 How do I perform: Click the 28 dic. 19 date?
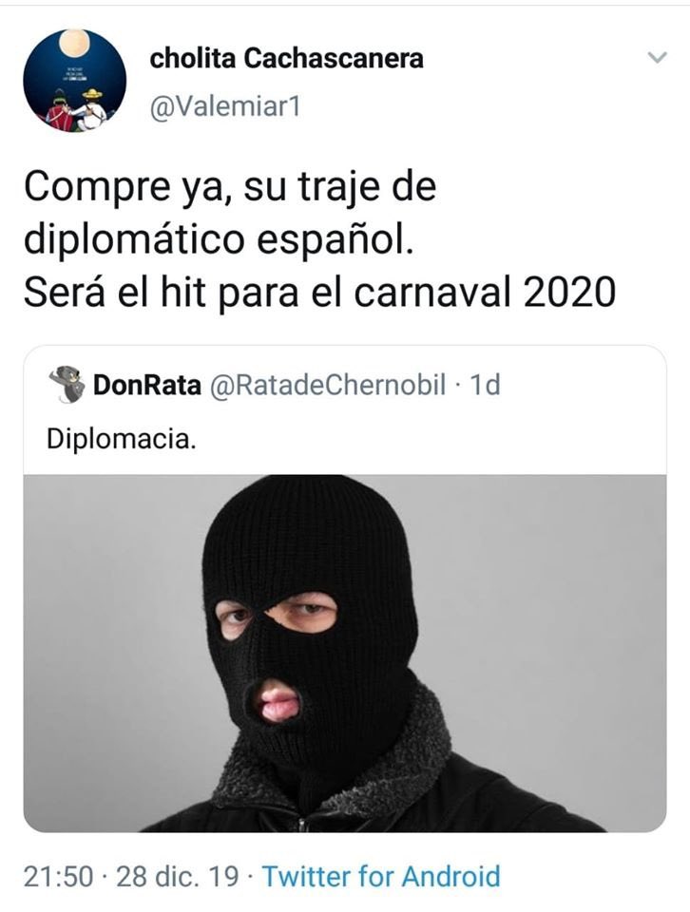click(x=178, y=877)
